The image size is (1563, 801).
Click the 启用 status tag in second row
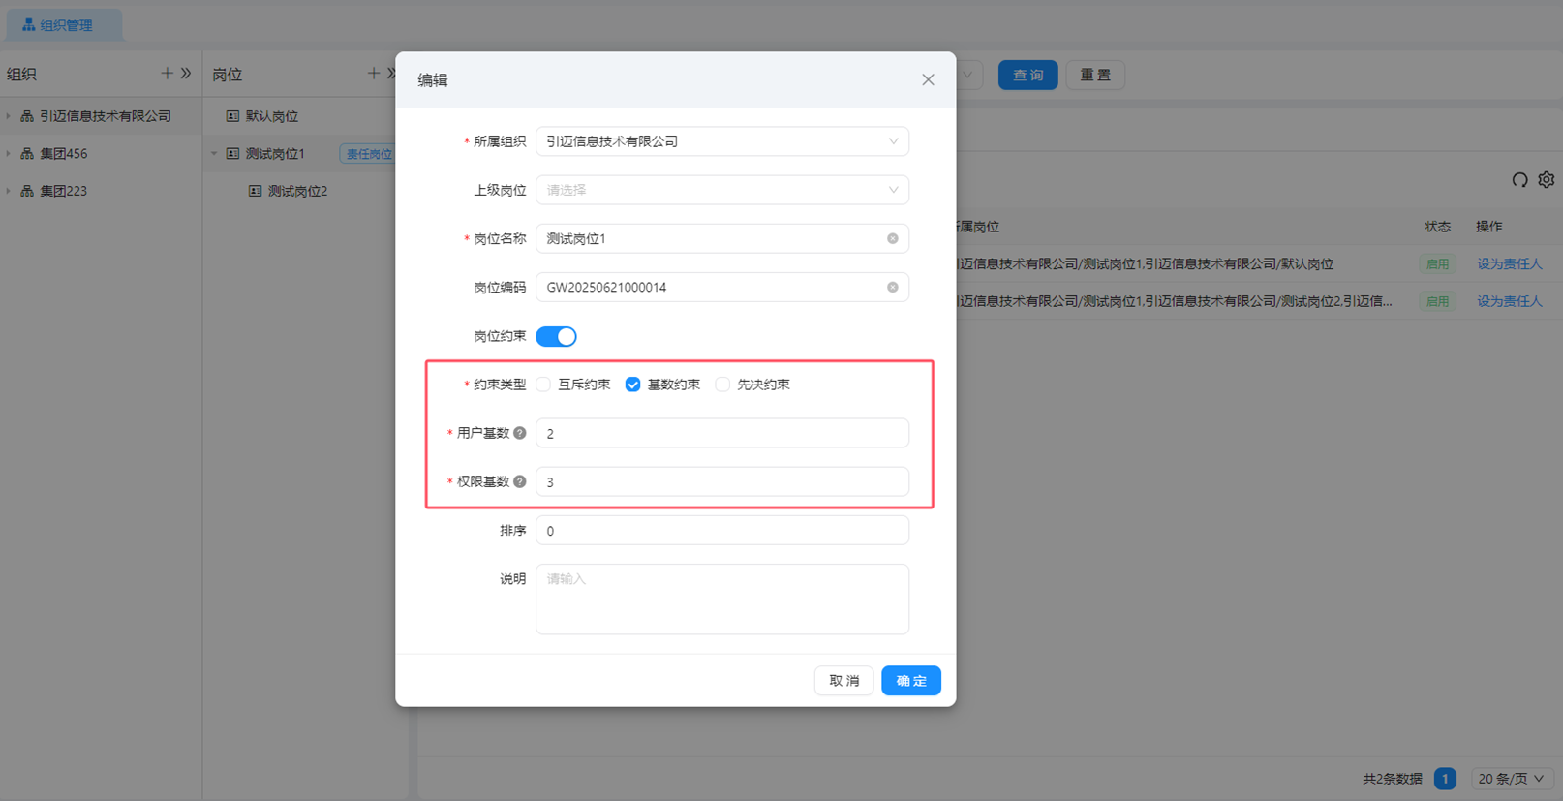pos(1438,301)
